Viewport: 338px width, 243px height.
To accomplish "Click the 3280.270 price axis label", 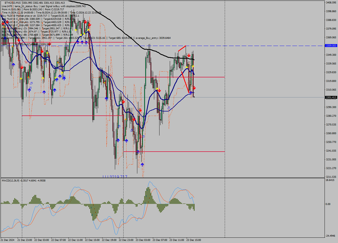I will click(331, 116).
